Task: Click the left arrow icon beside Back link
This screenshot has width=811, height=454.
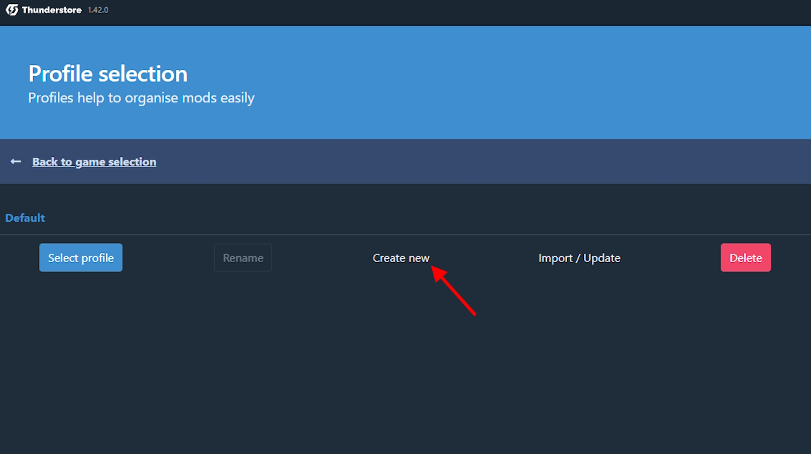Action: tap(16, 161)
